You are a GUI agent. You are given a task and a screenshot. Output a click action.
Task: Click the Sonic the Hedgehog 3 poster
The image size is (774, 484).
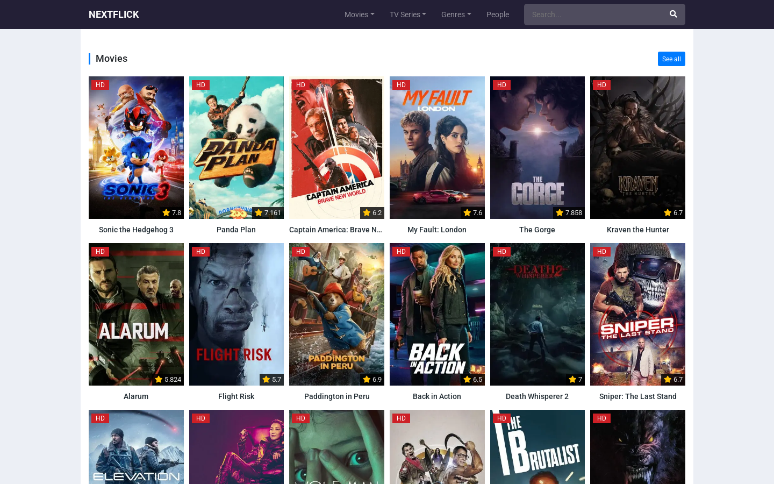(x=136, y=147)
